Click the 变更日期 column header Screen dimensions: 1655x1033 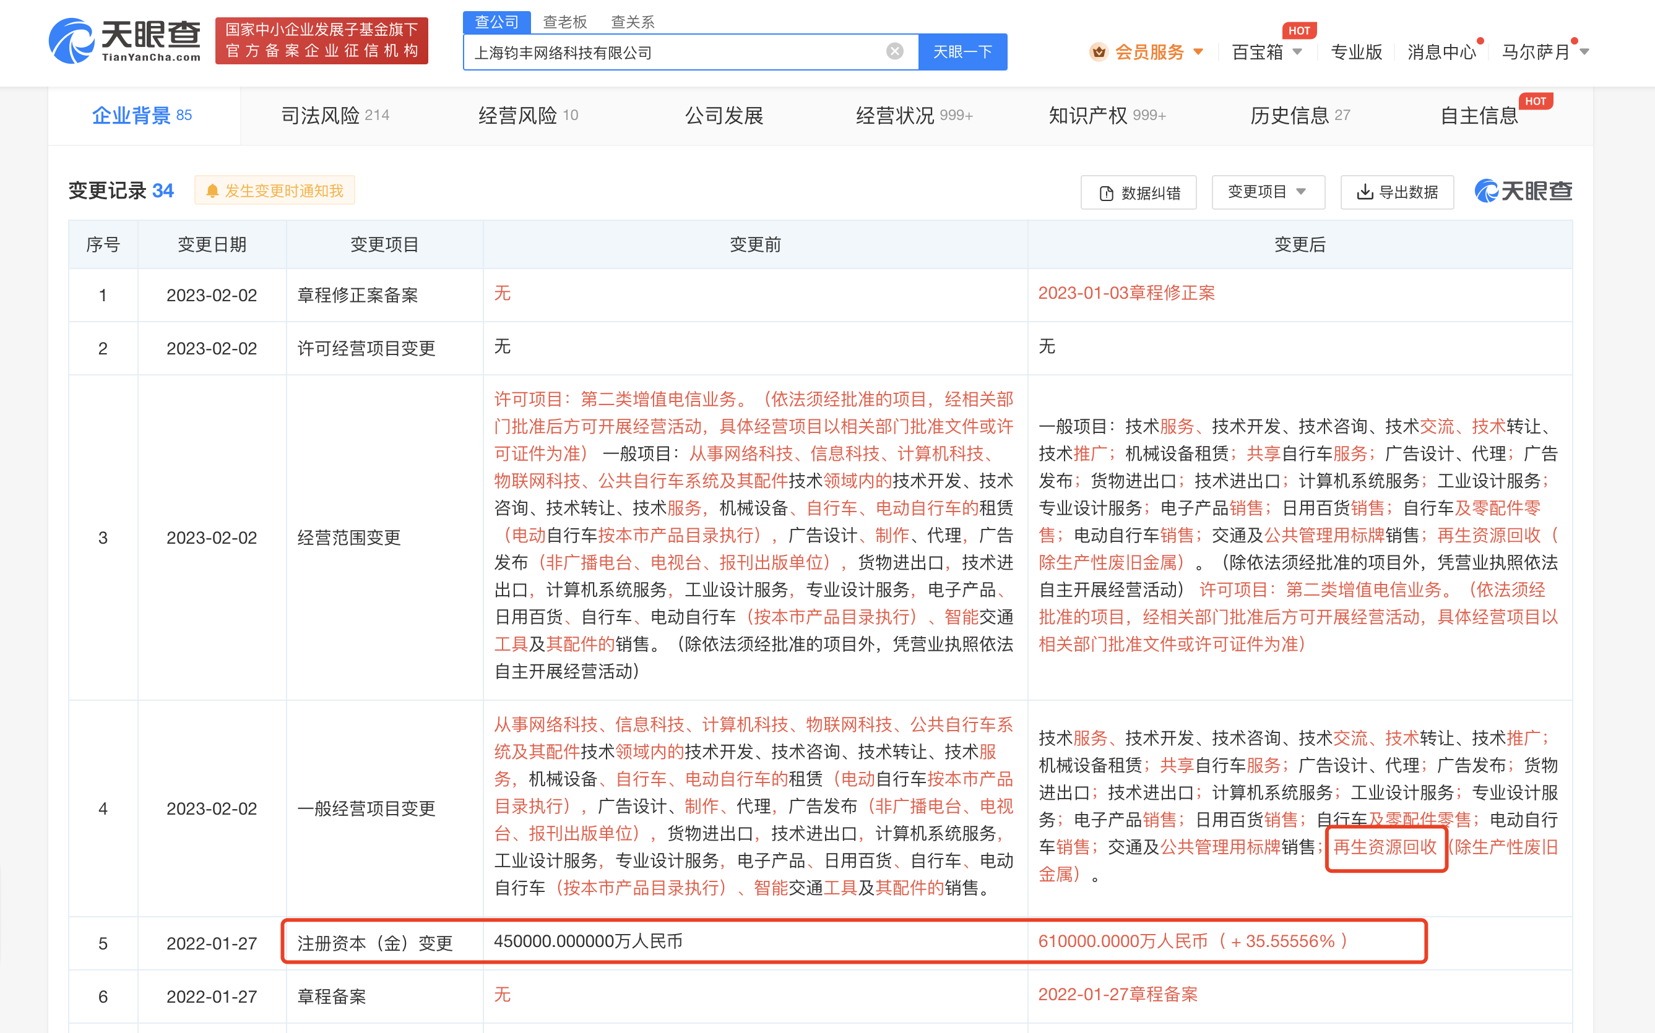click(x=212, y=244)
